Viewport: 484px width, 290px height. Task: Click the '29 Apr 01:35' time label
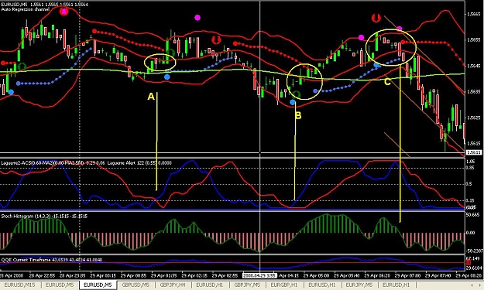(x=163, y=275)
